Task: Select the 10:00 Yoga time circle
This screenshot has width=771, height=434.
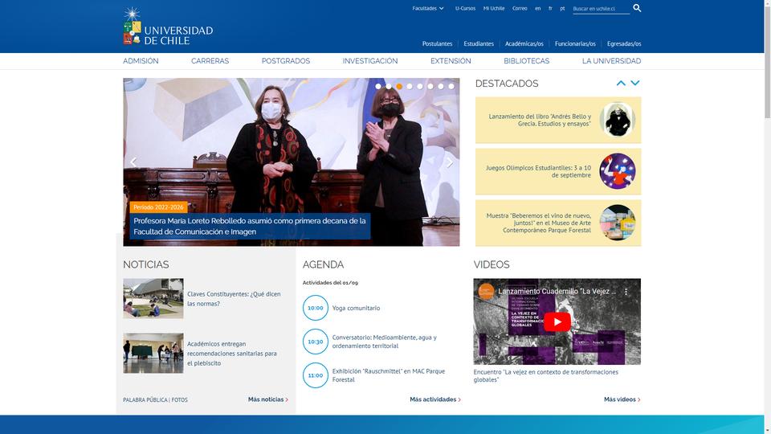Action: [x=315, y=308]
